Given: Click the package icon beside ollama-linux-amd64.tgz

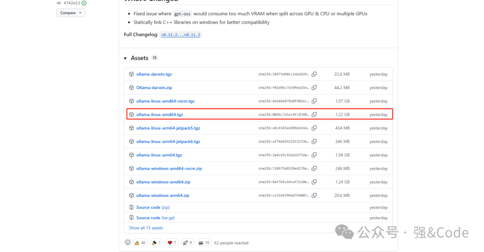Looking at the screenshot, I should [131, 115].
